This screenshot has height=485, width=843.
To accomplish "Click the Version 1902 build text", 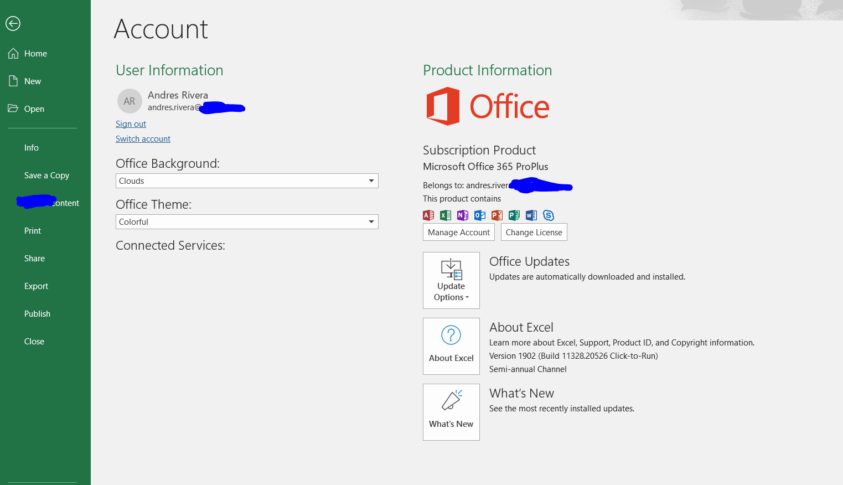I will (x=573, y=356).
